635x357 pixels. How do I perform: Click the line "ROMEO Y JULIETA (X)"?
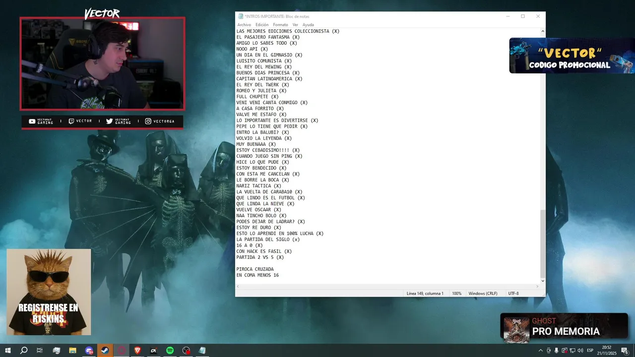point(261,91)
